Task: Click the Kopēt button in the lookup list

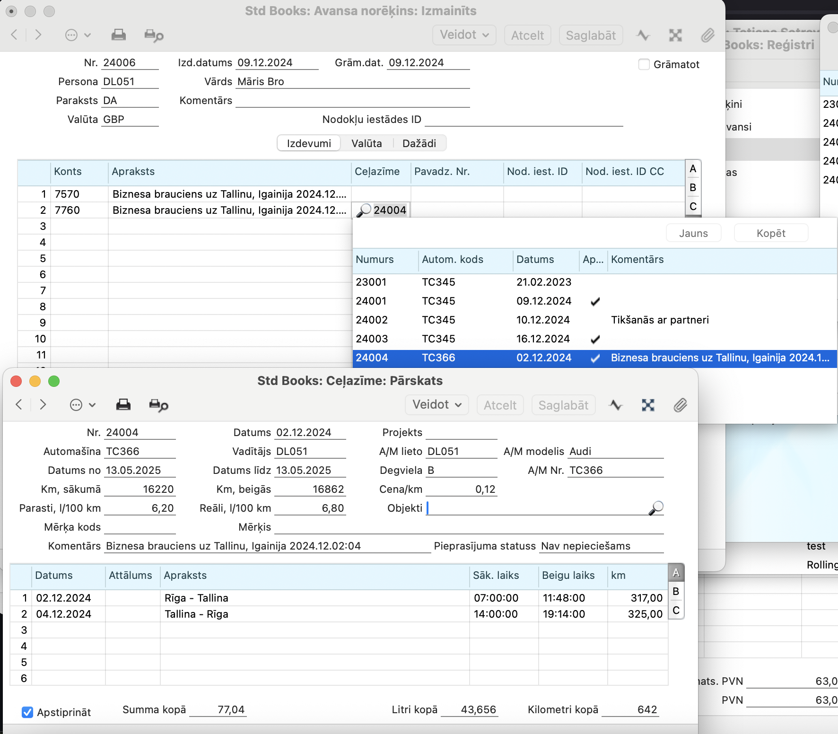Action: [771, 233]
